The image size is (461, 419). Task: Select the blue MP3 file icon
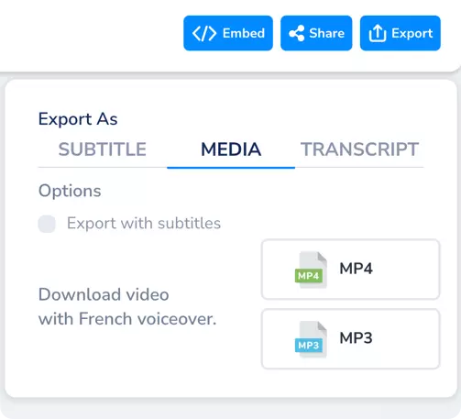click(x=311, y=339)
